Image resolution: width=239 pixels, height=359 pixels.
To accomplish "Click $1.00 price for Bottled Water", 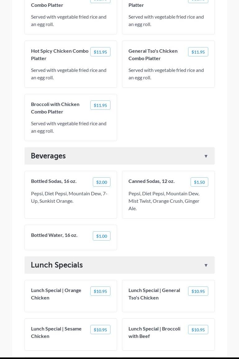I will 101,236.
